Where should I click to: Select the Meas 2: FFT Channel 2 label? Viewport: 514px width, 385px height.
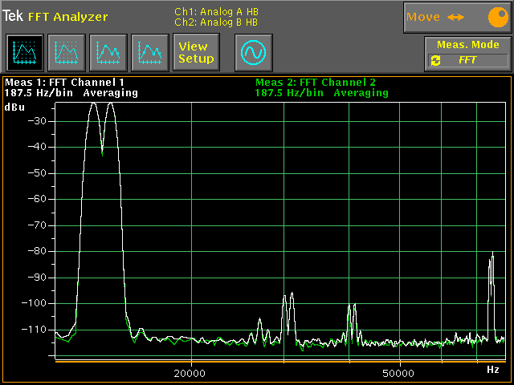click(x=315, y=82)
